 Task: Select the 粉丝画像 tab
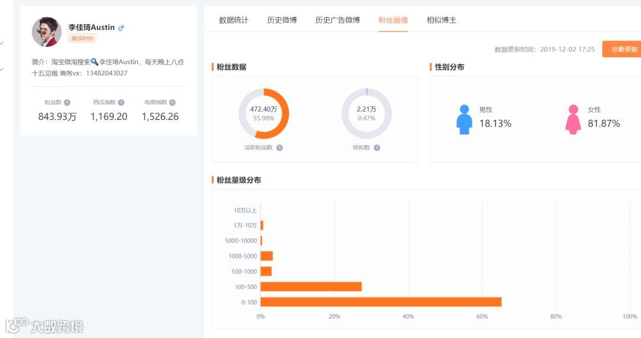click(x=394, y=20)
